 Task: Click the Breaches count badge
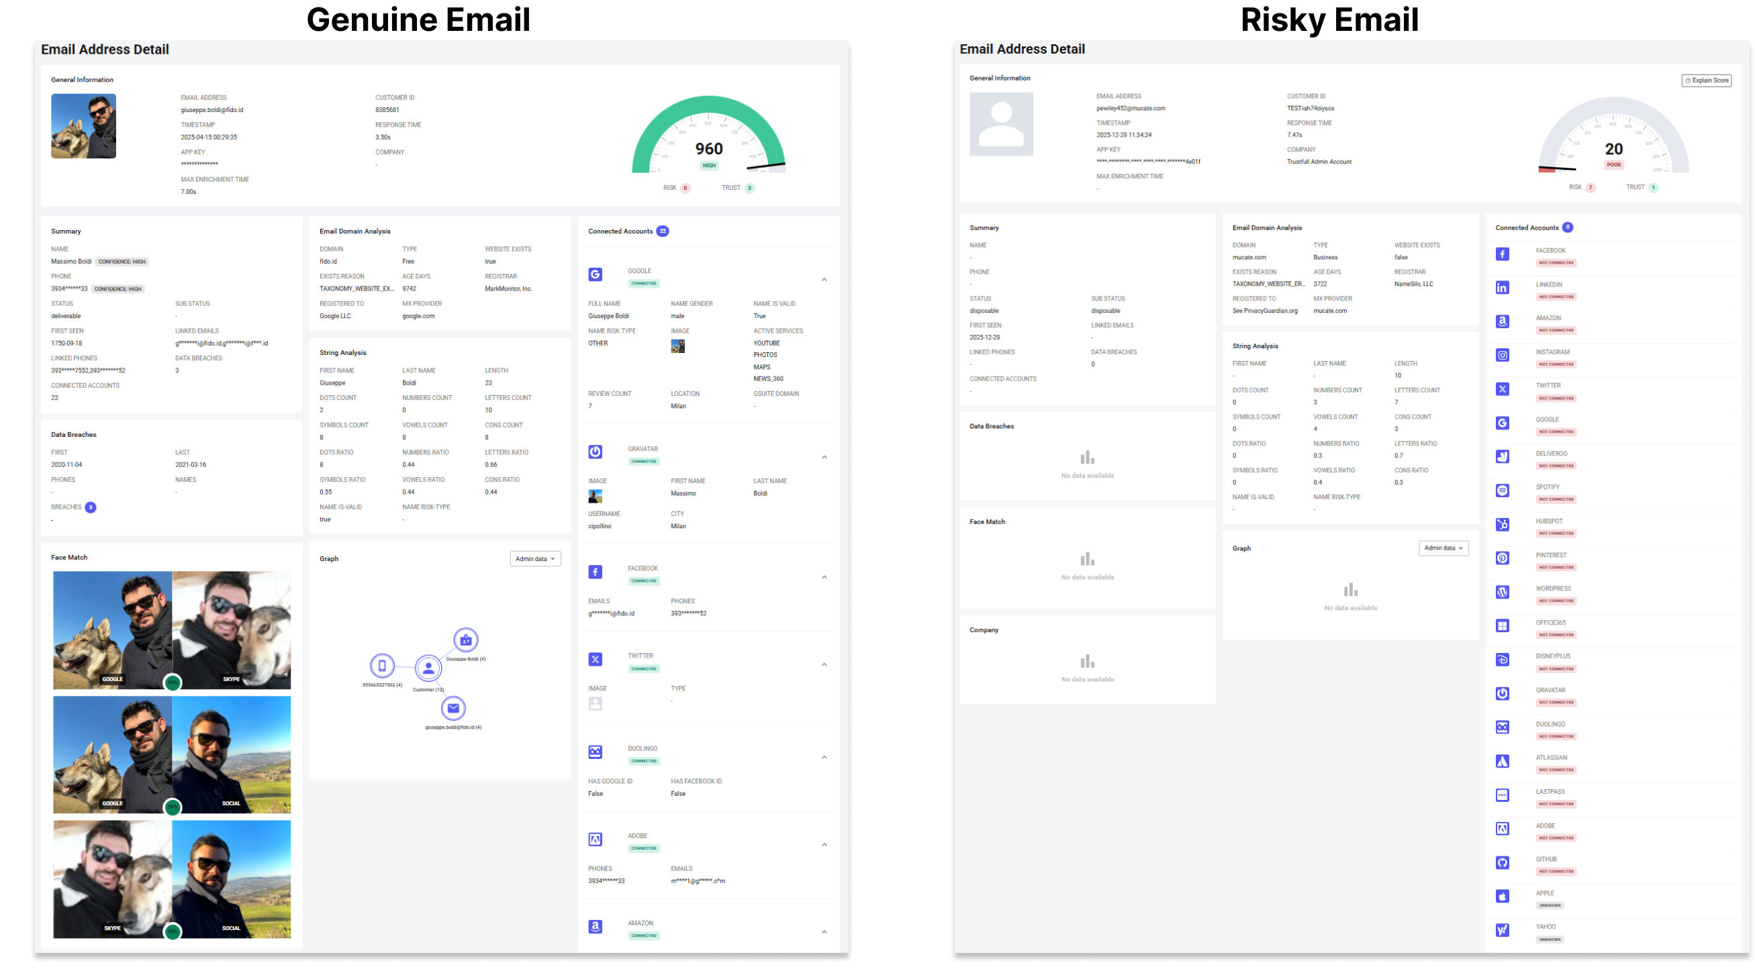(x=90, y=507)
